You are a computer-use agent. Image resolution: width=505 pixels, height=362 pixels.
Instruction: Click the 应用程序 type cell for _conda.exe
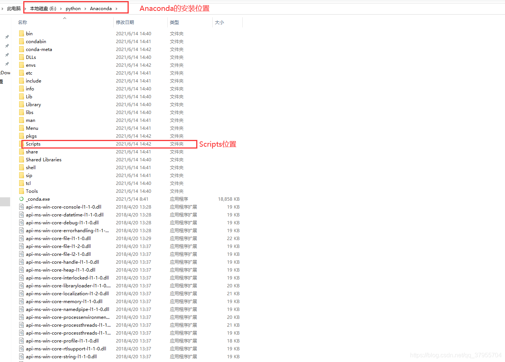click(x=179, y=199)
